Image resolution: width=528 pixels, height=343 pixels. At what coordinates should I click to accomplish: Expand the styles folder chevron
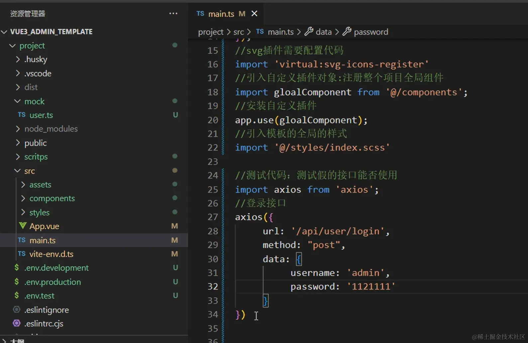tap(23, 212)
